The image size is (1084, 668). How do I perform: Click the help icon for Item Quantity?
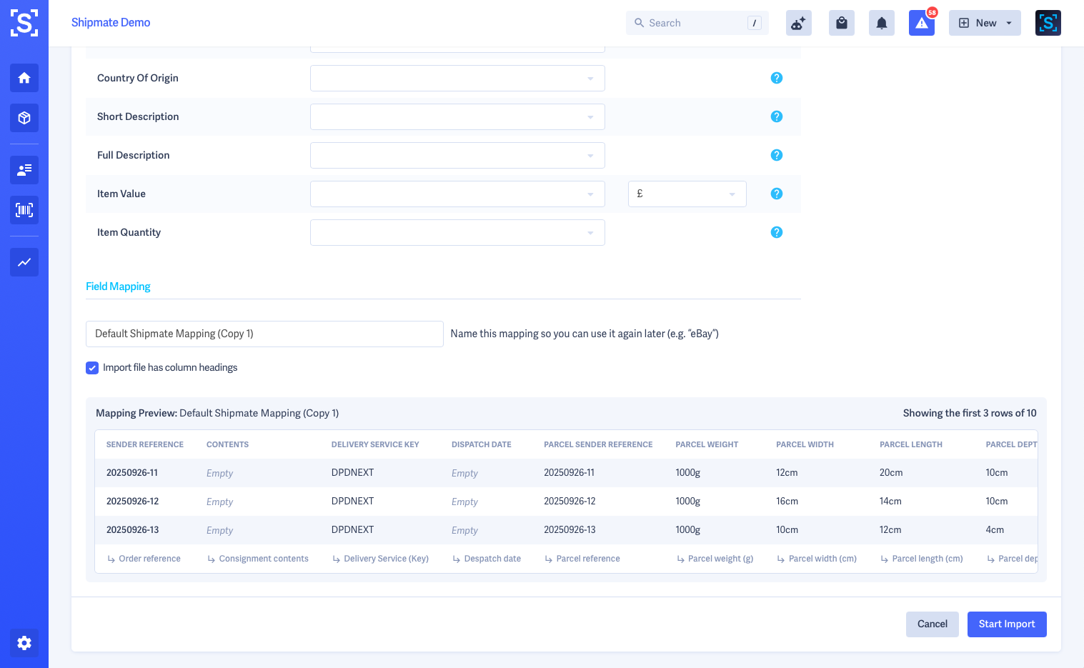click(777, 232)
